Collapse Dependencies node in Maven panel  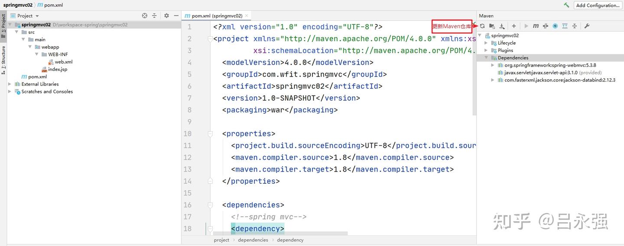(486, 58)
